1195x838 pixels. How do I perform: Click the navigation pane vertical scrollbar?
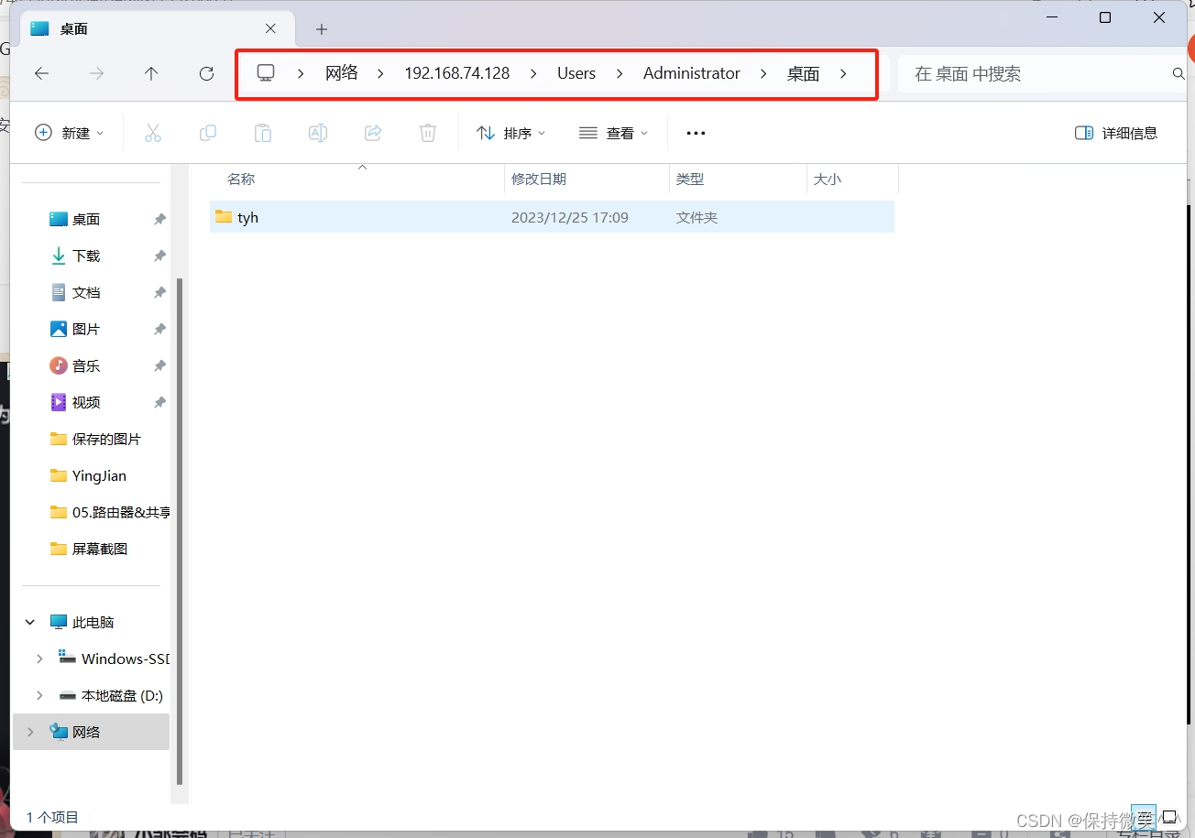click(x=180, y=531)
